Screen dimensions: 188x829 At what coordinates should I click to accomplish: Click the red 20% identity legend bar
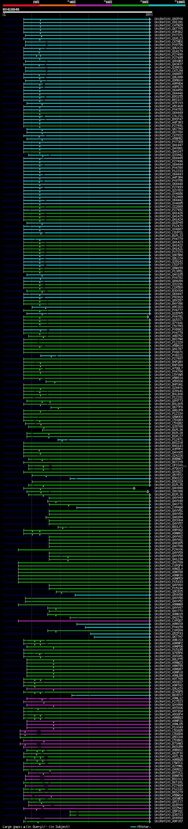tap(21, 5)
